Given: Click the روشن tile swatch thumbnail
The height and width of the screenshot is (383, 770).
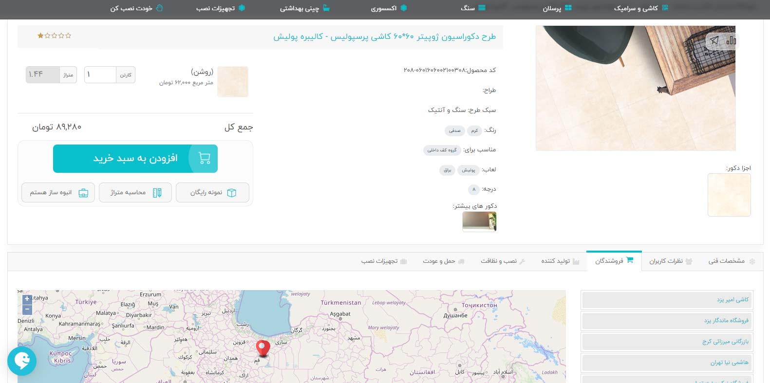Looking at the screenshot, I should [x=233, y=81].
